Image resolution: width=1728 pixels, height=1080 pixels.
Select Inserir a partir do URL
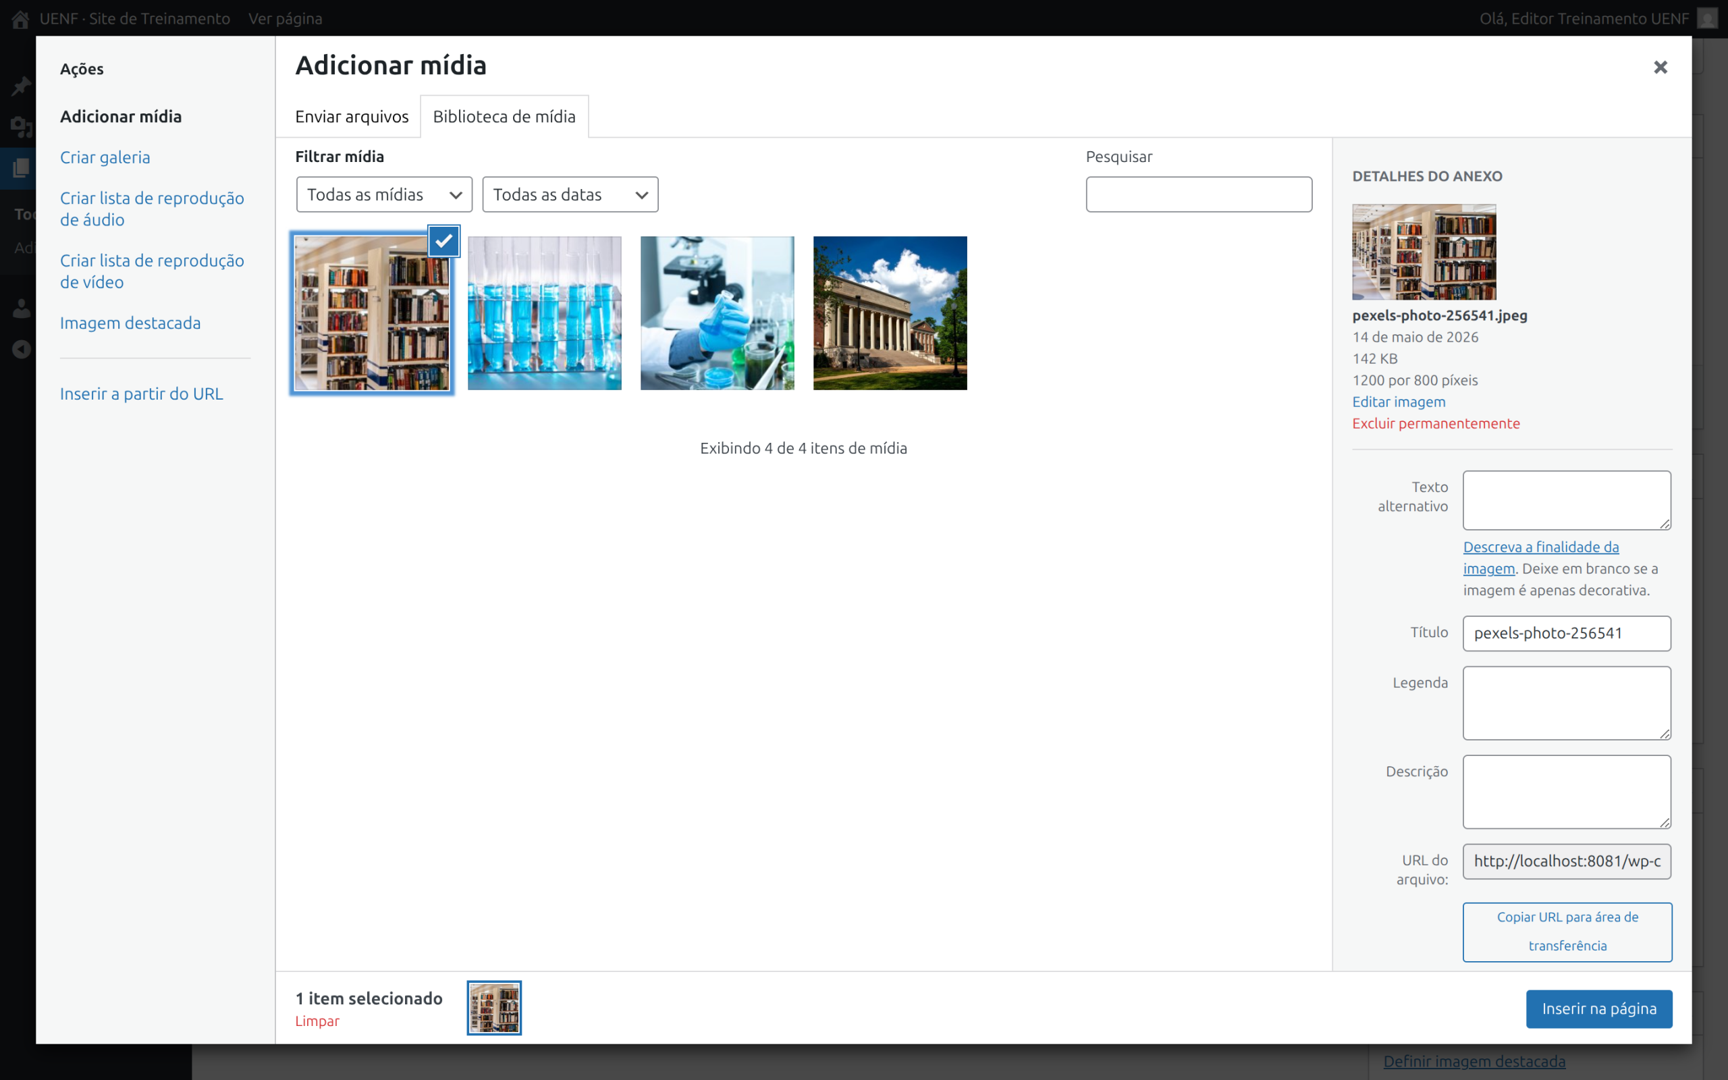pyautogui.click(x=141, y=394)
